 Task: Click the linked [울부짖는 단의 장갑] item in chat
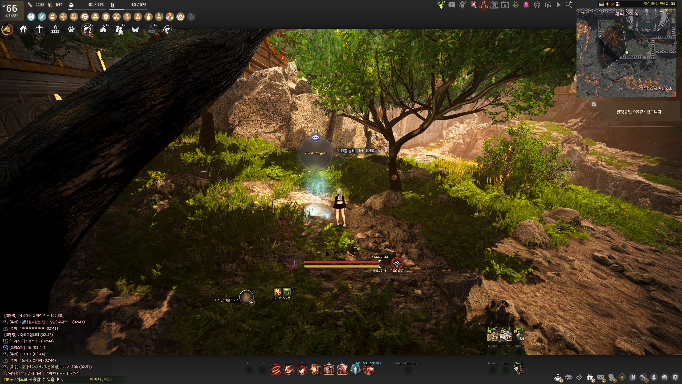point(42,322)
